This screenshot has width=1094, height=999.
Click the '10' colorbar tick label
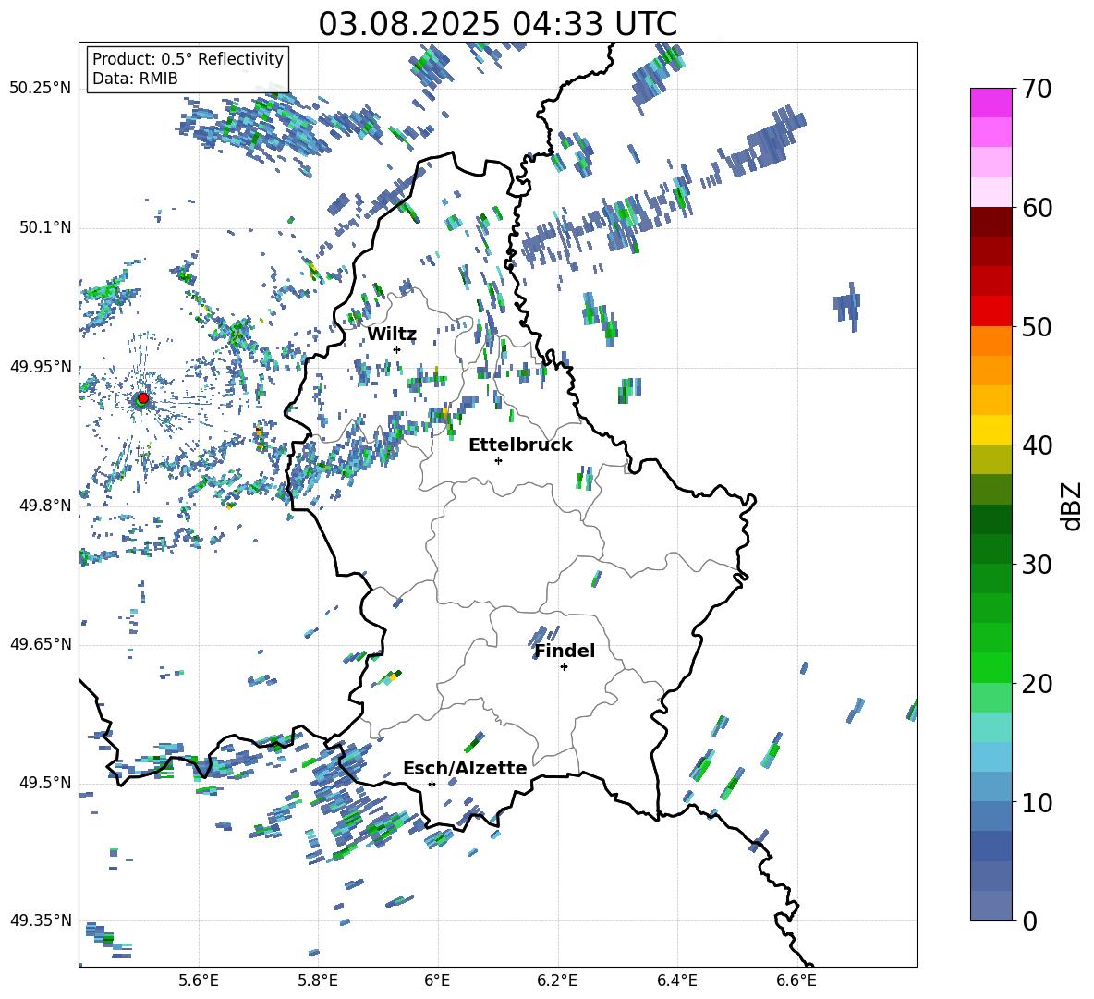(1038, 802)
